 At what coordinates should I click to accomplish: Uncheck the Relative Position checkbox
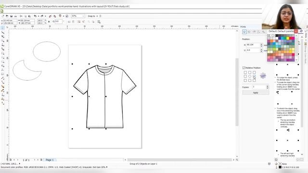click(244, 68)
